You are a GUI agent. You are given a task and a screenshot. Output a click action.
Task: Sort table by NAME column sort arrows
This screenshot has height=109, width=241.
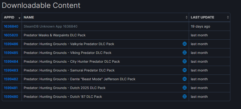click(186, 17)
